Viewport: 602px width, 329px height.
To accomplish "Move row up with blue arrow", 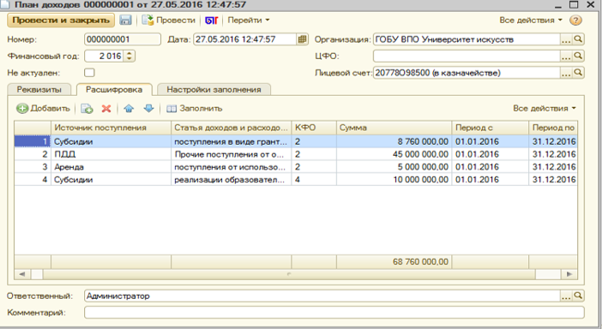I will point(129,109).
